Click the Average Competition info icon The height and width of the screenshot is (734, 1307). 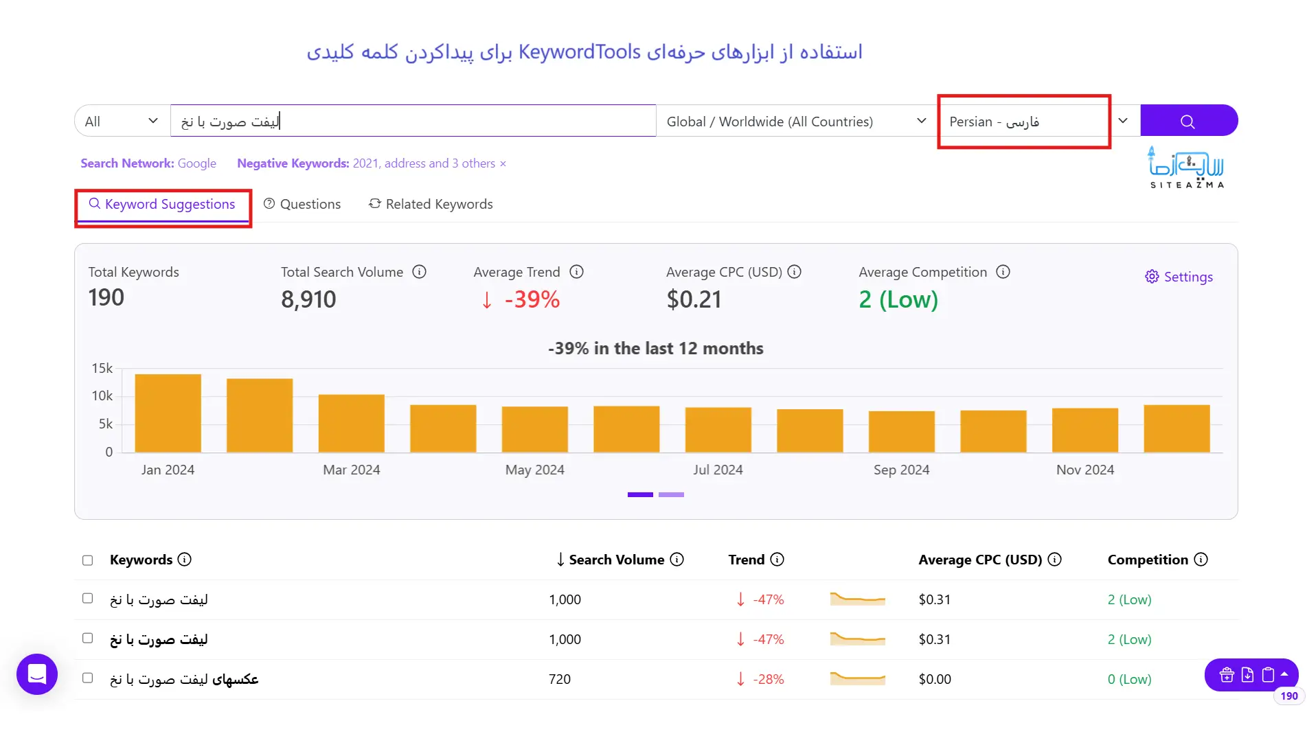(1003, 272)
